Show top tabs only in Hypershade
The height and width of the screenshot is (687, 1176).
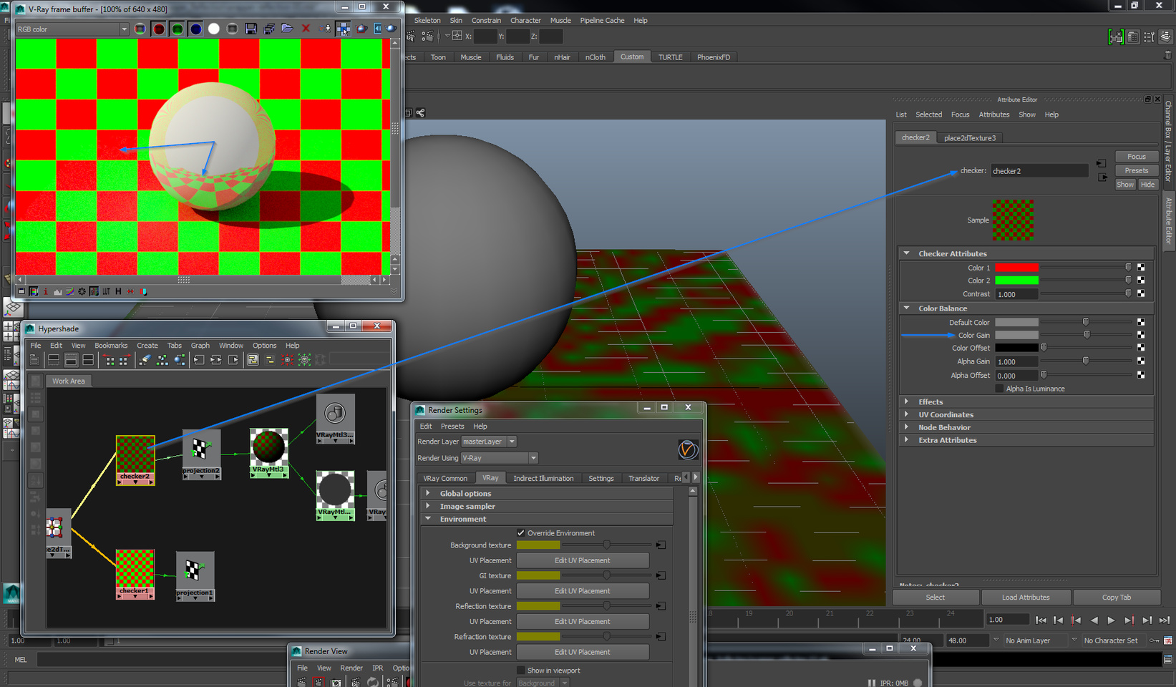pyautogui.click(x=54, y=360)
